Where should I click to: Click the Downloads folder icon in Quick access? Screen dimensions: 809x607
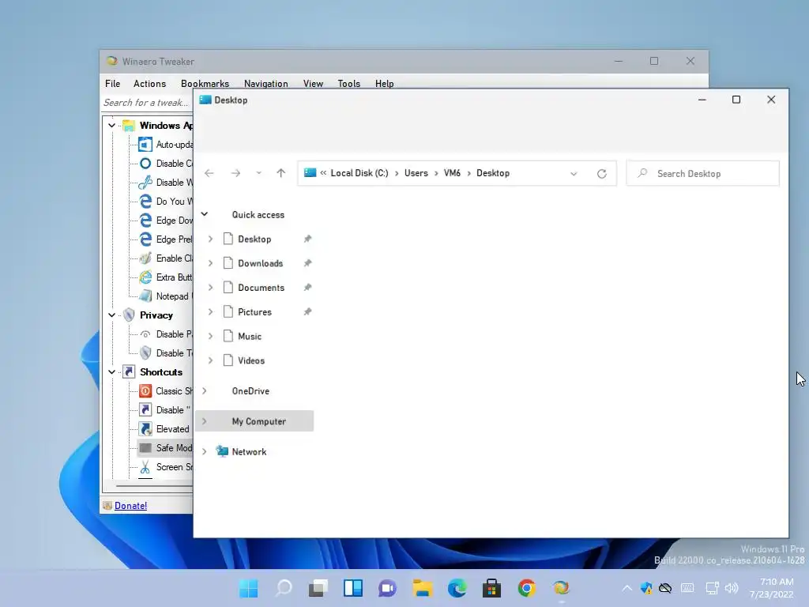pyautogui.click(x=228, y=263)
